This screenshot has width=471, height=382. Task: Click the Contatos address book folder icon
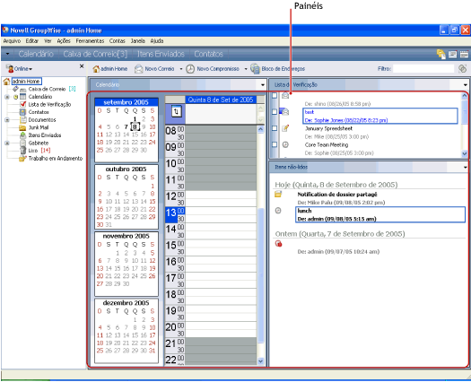point(22,112)
